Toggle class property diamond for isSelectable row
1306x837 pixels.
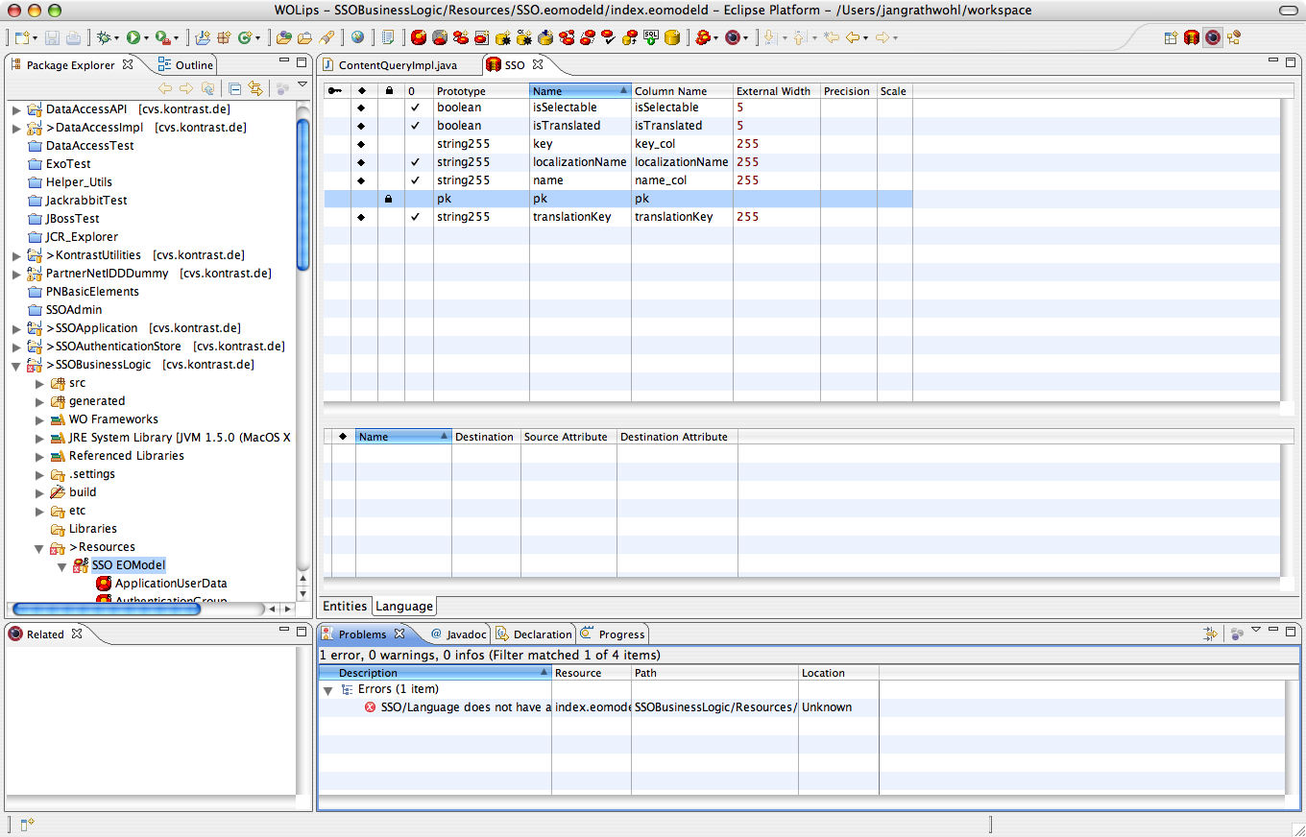[x=361, y=108]
